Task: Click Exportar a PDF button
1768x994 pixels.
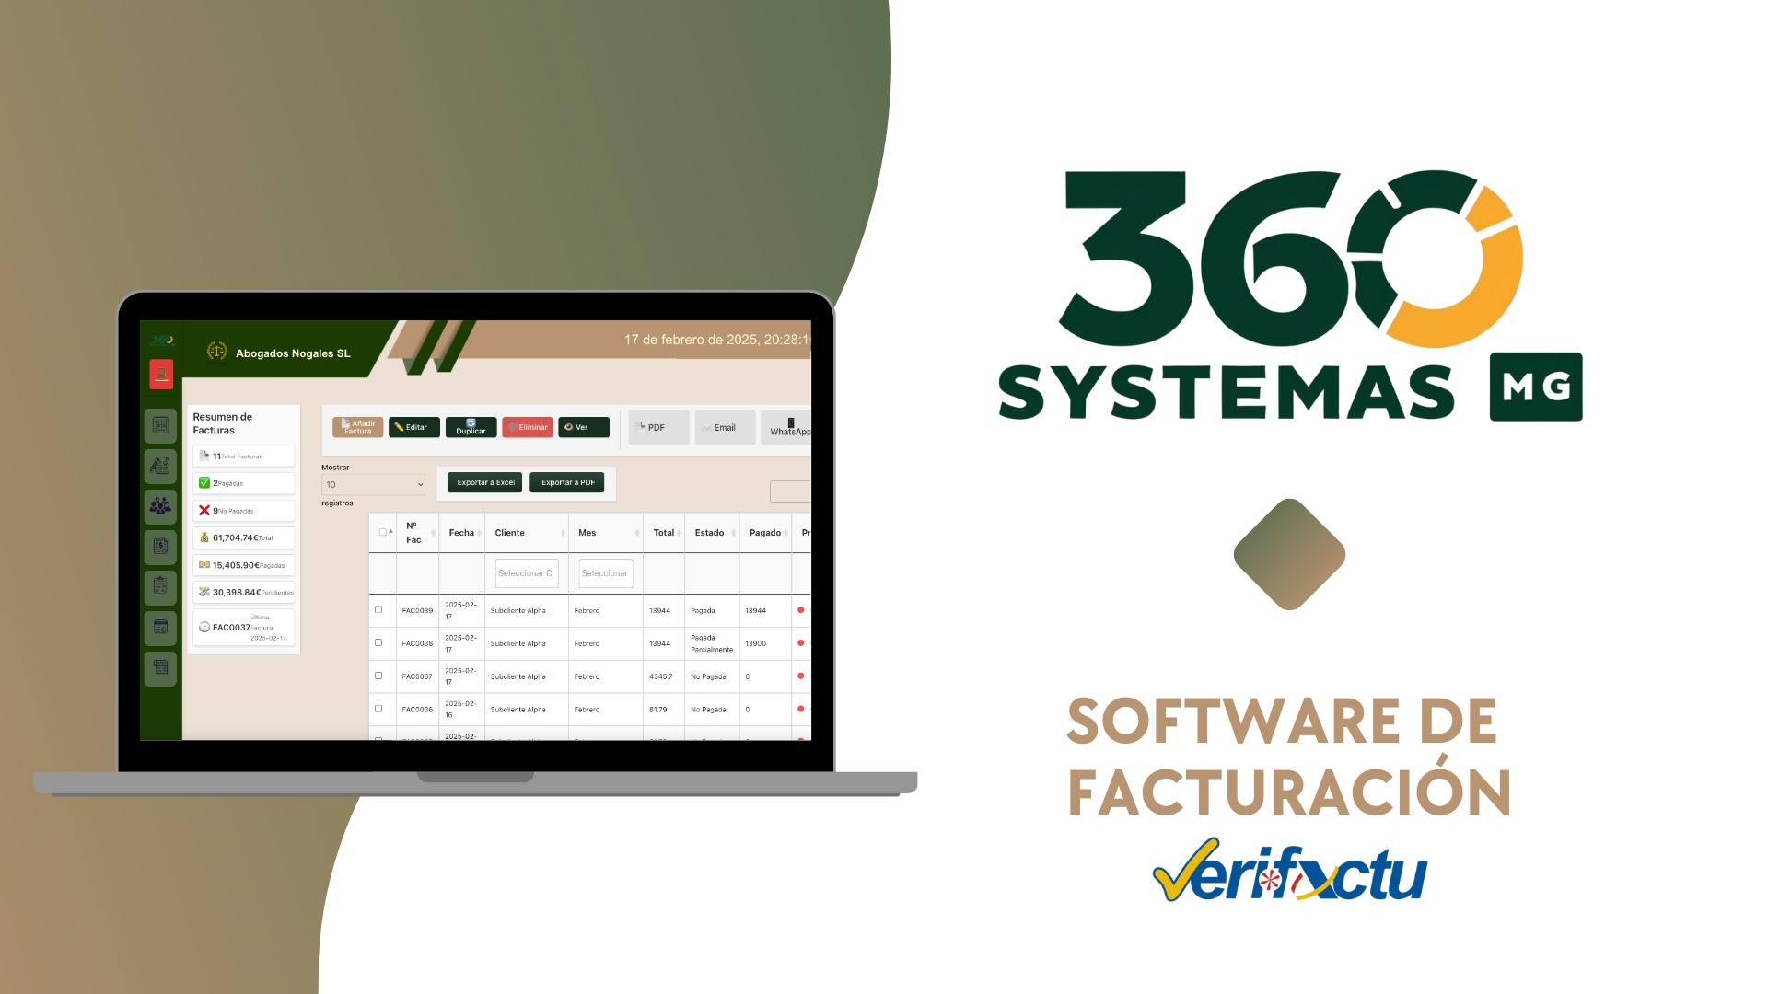Action: coord(567,482)
